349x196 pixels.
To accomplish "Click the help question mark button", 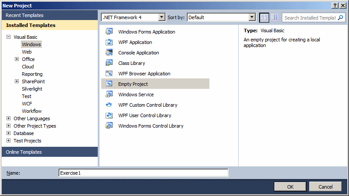I will coord(335,6).
